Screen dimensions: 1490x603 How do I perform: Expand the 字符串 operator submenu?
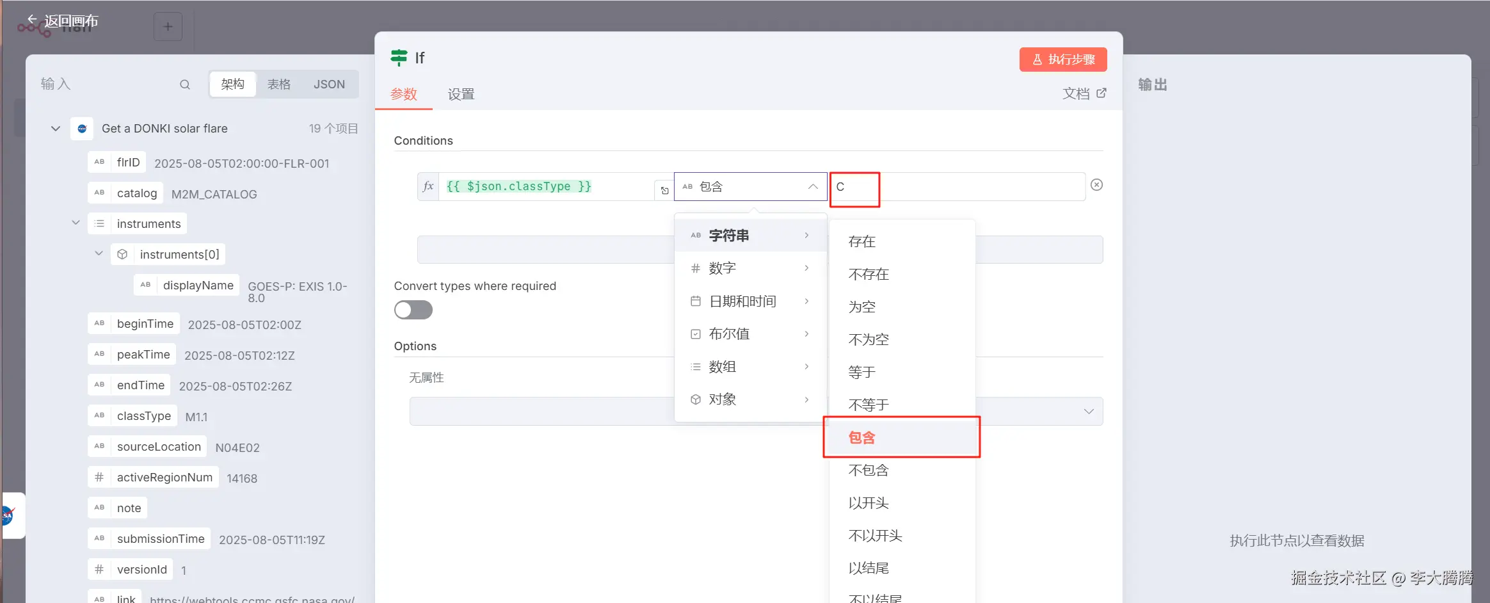(750, 236)
